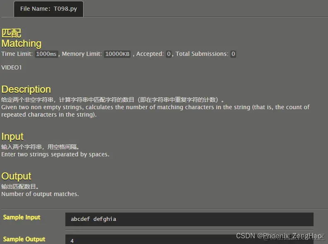Click the 10000KB memory limit value

point(117,54)
